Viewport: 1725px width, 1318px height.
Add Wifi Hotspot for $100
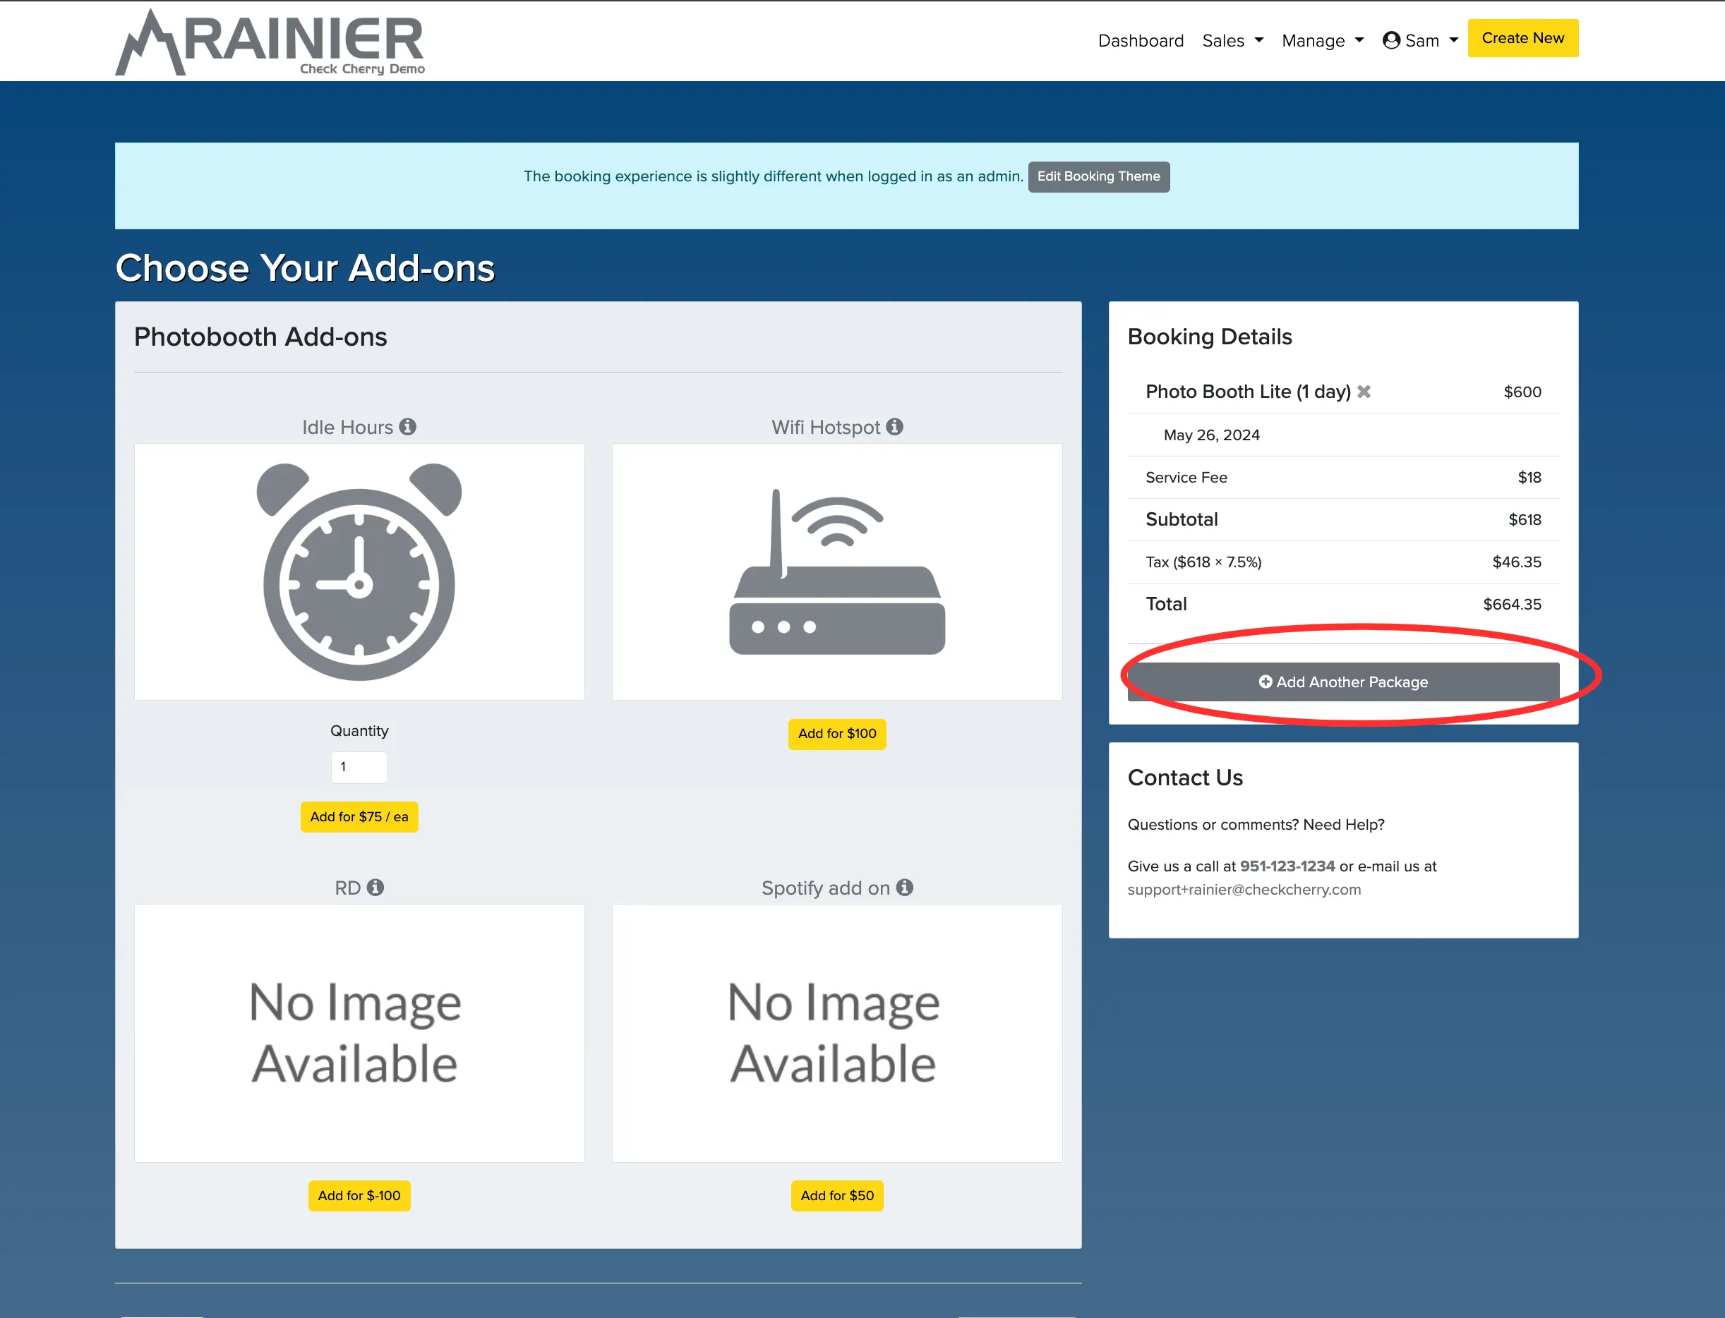[837, 734]
